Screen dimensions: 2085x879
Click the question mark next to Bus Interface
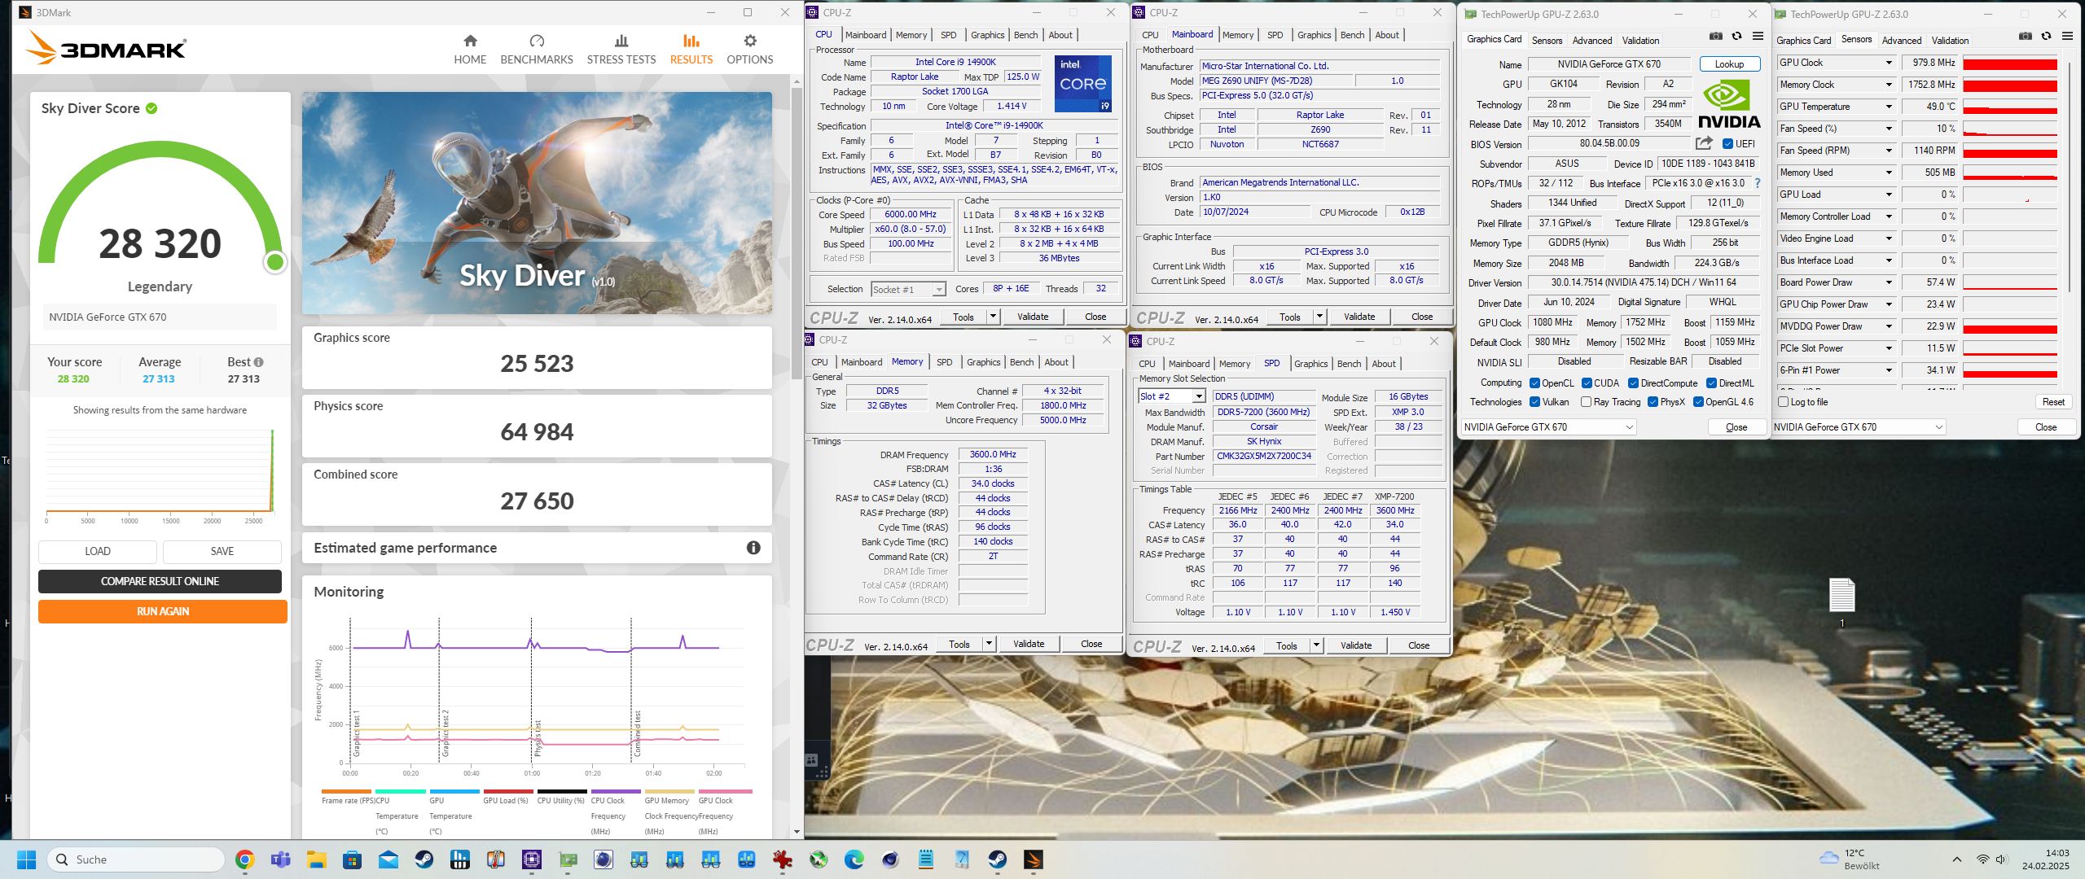(x=1758, y=183)
